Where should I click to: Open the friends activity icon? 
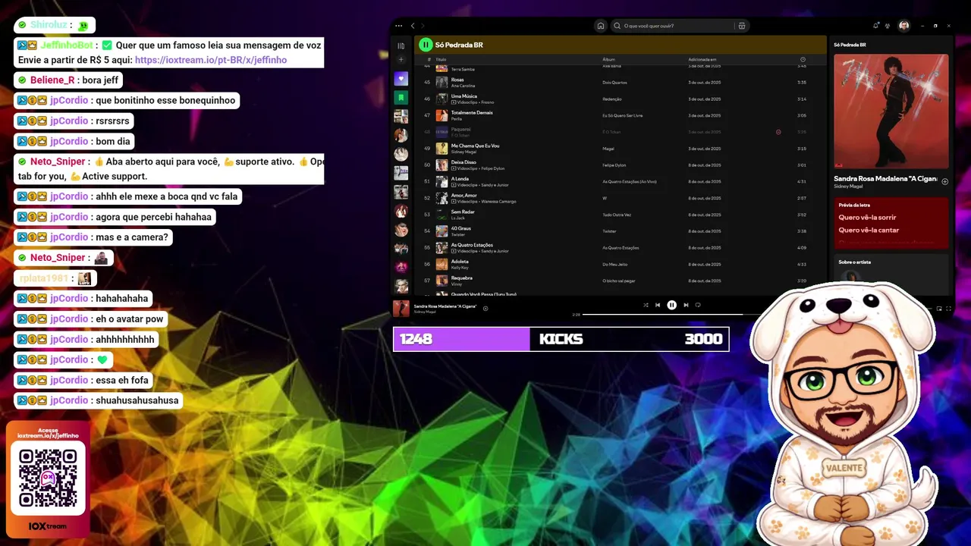888,26
